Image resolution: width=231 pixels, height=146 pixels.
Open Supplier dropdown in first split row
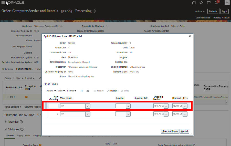(128, 106)
